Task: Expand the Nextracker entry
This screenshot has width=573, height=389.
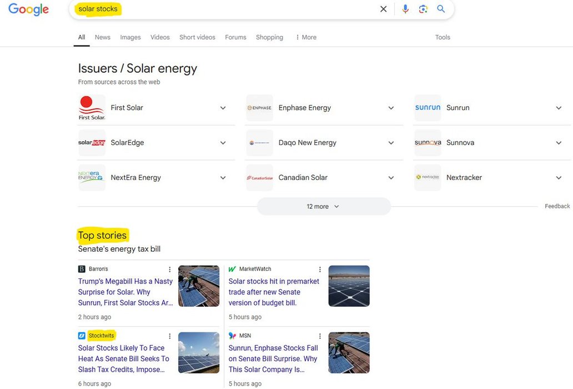Action: [559, 178]
